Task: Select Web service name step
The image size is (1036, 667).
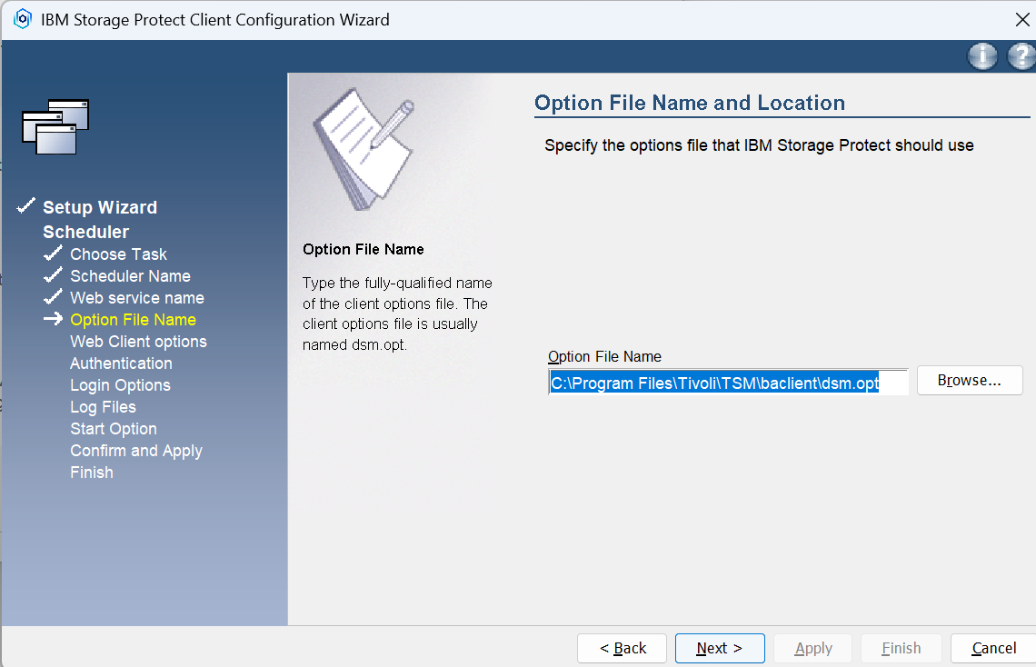Action: [x=136, y=298]
